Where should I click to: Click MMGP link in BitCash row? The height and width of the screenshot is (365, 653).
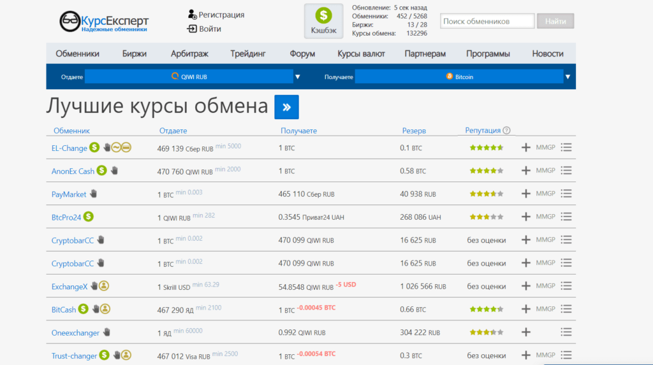(546, 309)
